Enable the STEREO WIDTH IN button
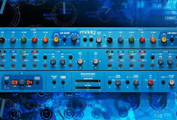 [x=128, y=82]
